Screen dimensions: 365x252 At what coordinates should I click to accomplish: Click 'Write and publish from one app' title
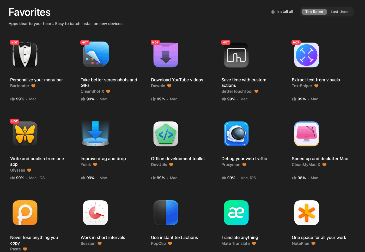point(37,161)
